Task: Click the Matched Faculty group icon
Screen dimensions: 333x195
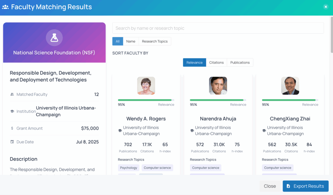Action: (12, 94)
